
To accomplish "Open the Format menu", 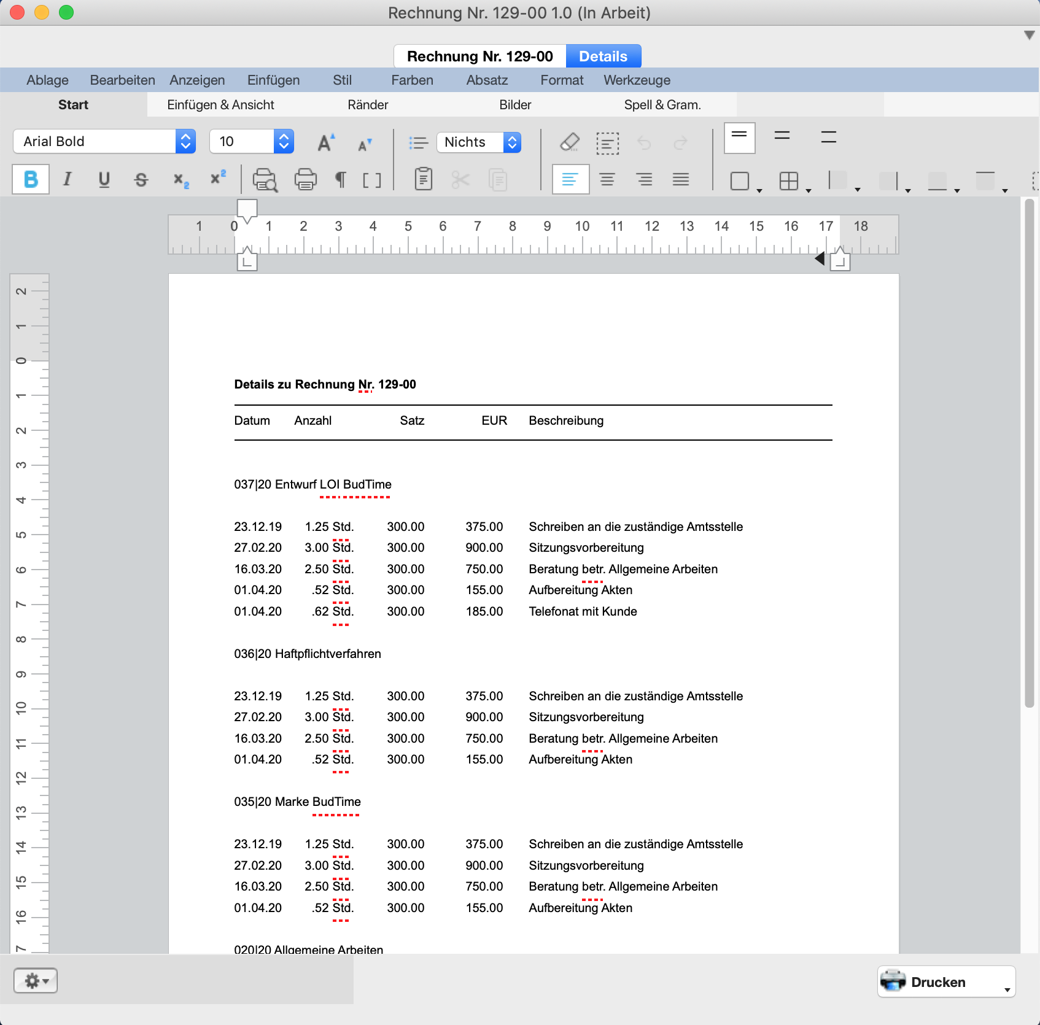I will coord(562,80).
